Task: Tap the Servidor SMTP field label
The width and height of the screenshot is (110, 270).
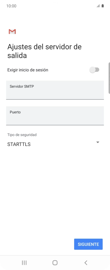Action: pyautogui.click(x=22, y=86)
